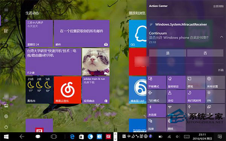Image resolution: width=226 pixels, height=141 pixels.
Task: Open the calendar tile showing 星期日 24
Action: [39, 33]
